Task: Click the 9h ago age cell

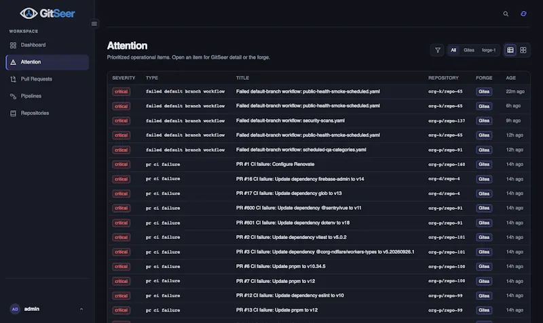Action: 513,121
